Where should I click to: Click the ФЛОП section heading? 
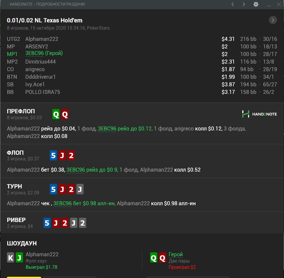click(x=15, y=153)
